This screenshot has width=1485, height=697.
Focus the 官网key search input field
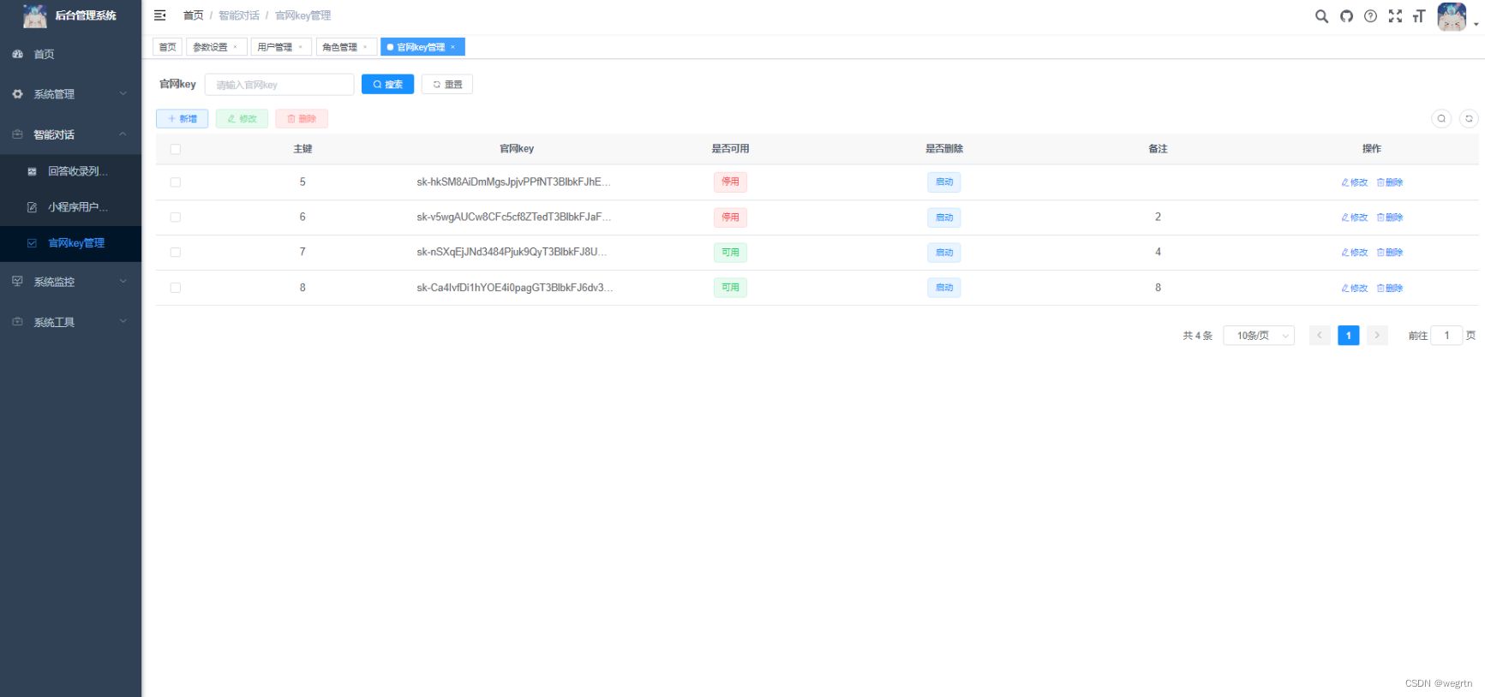tap(279, 85)
